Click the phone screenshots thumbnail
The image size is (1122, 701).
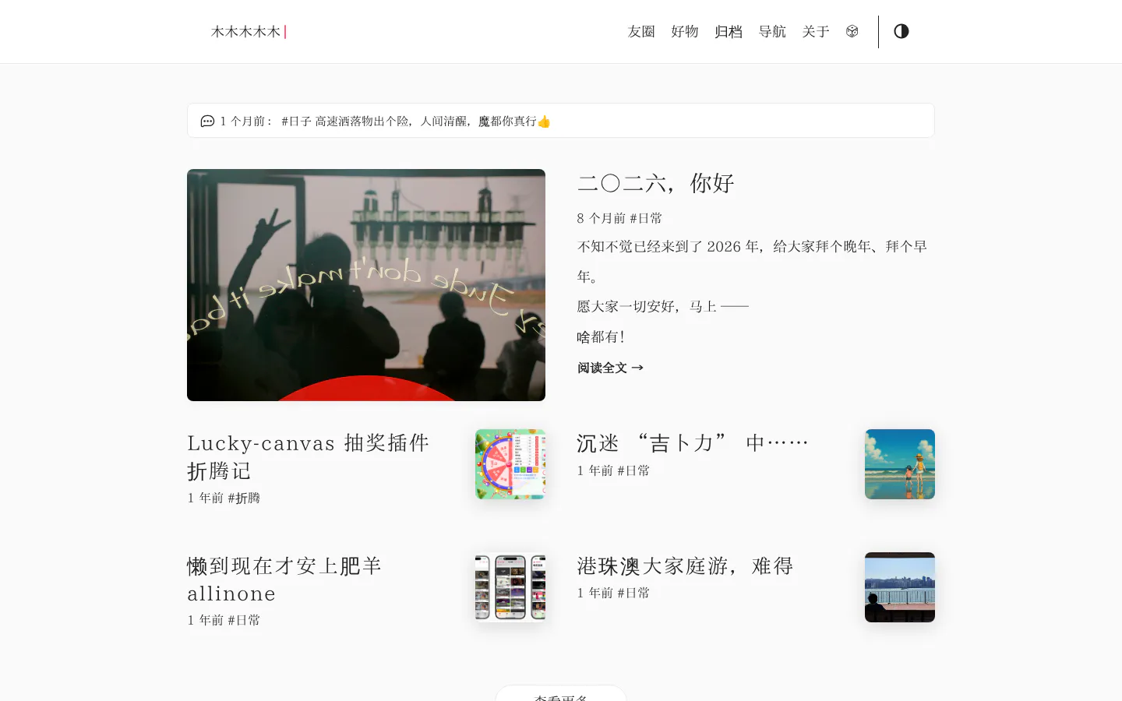pyautogui.click(x=510, y=587)
